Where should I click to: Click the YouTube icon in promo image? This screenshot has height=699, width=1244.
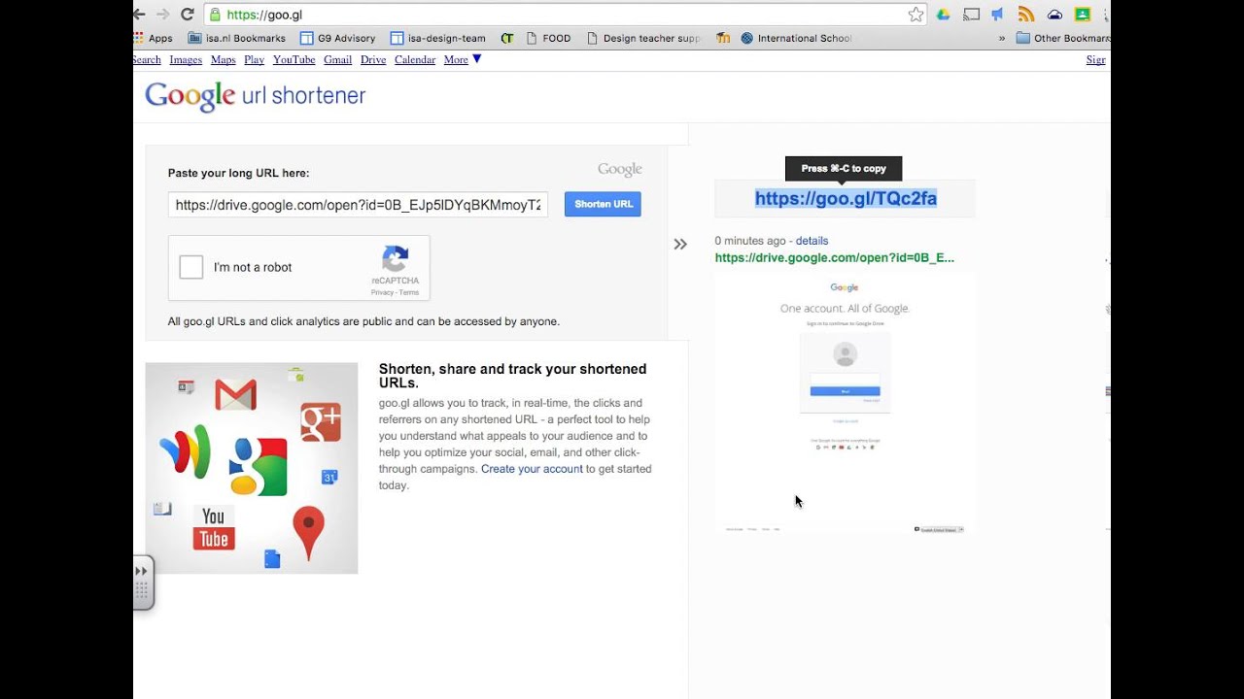[214, 528]
